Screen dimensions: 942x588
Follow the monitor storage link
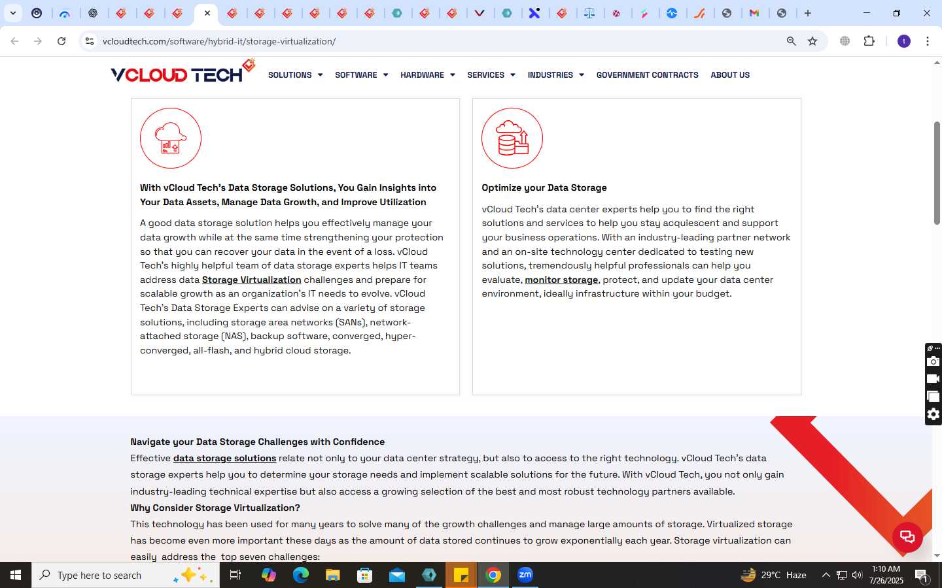click(561, 280)
